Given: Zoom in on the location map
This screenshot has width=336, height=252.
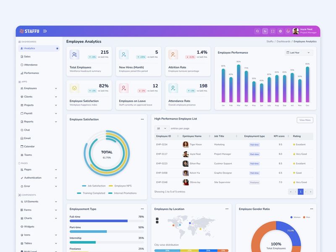Looking at the screenshot, I should 157,219.
